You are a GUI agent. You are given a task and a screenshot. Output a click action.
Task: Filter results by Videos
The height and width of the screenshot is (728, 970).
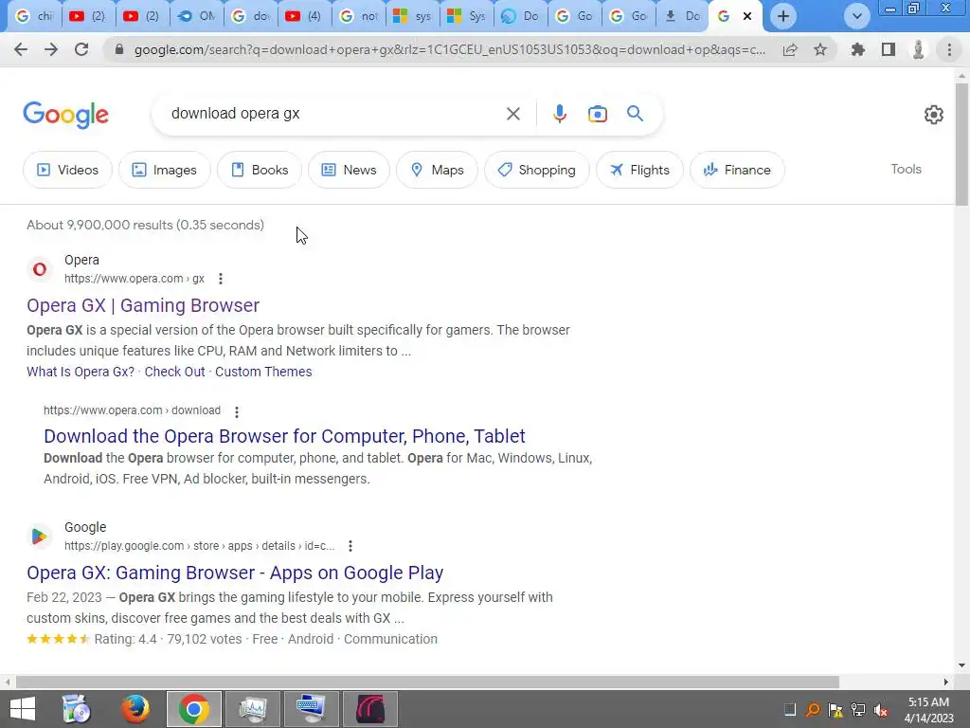coord(68,170)
